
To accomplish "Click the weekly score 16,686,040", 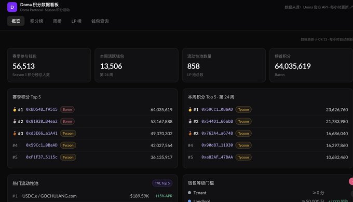I will coord(337,134).
